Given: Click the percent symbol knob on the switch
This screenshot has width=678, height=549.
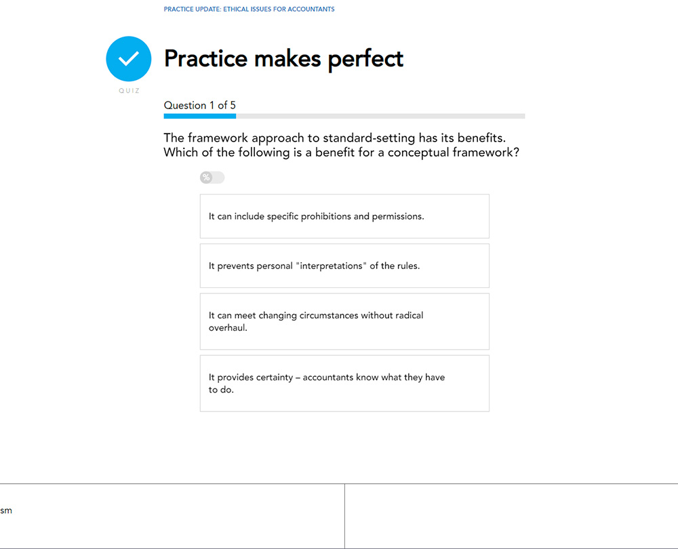Looking at the screenshot, I should (206, 178).
